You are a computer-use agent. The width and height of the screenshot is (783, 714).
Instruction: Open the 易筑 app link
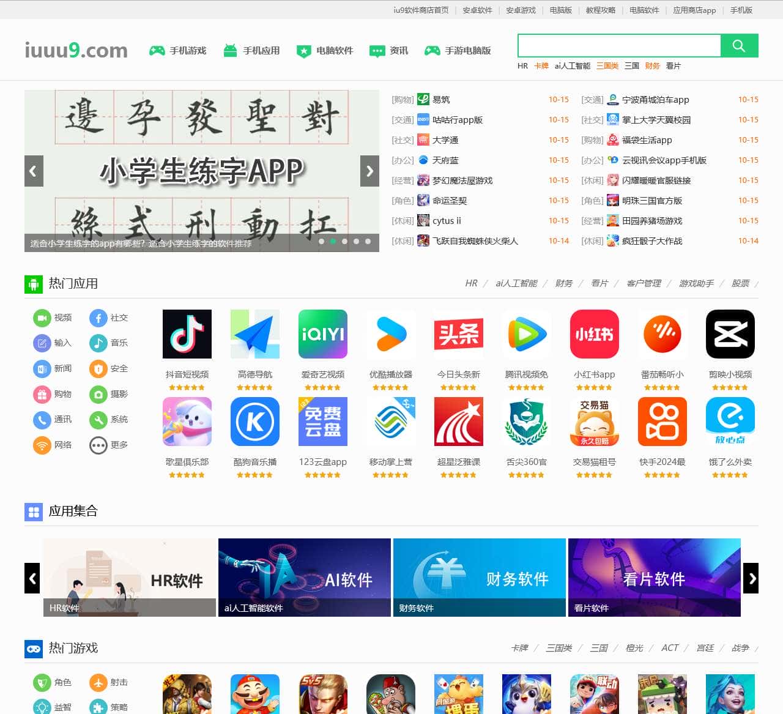441,100
